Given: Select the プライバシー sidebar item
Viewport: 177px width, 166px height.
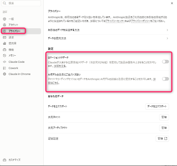Looking at the screenshot, I should pos(21,31).
